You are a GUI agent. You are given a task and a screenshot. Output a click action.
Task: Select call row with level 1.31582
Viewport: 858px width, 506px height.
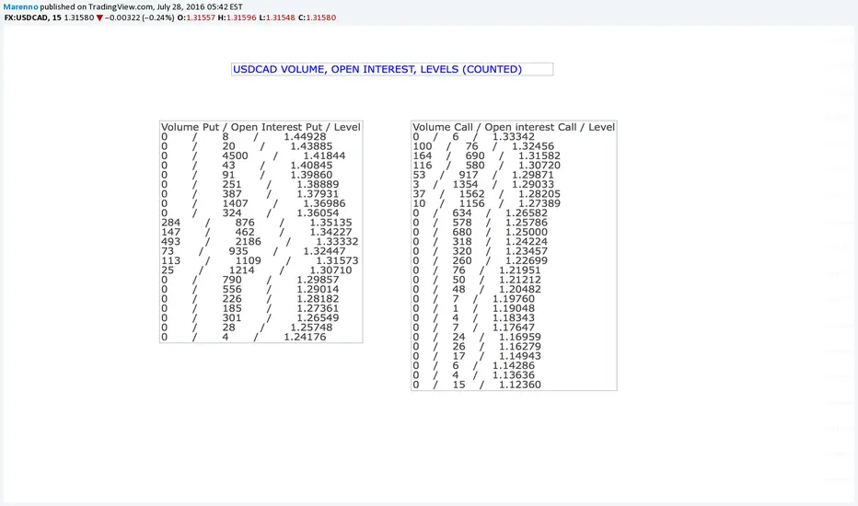tap(487, 155)
